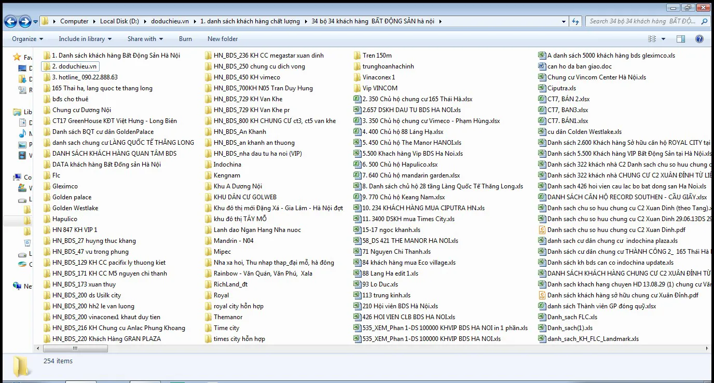Click the Excel icon of Ciputra.xls
The image size is (714, 383).
(542, 88)
